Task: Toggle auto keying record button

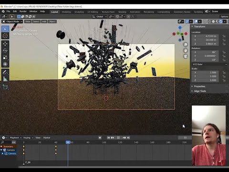Action: 100,138
